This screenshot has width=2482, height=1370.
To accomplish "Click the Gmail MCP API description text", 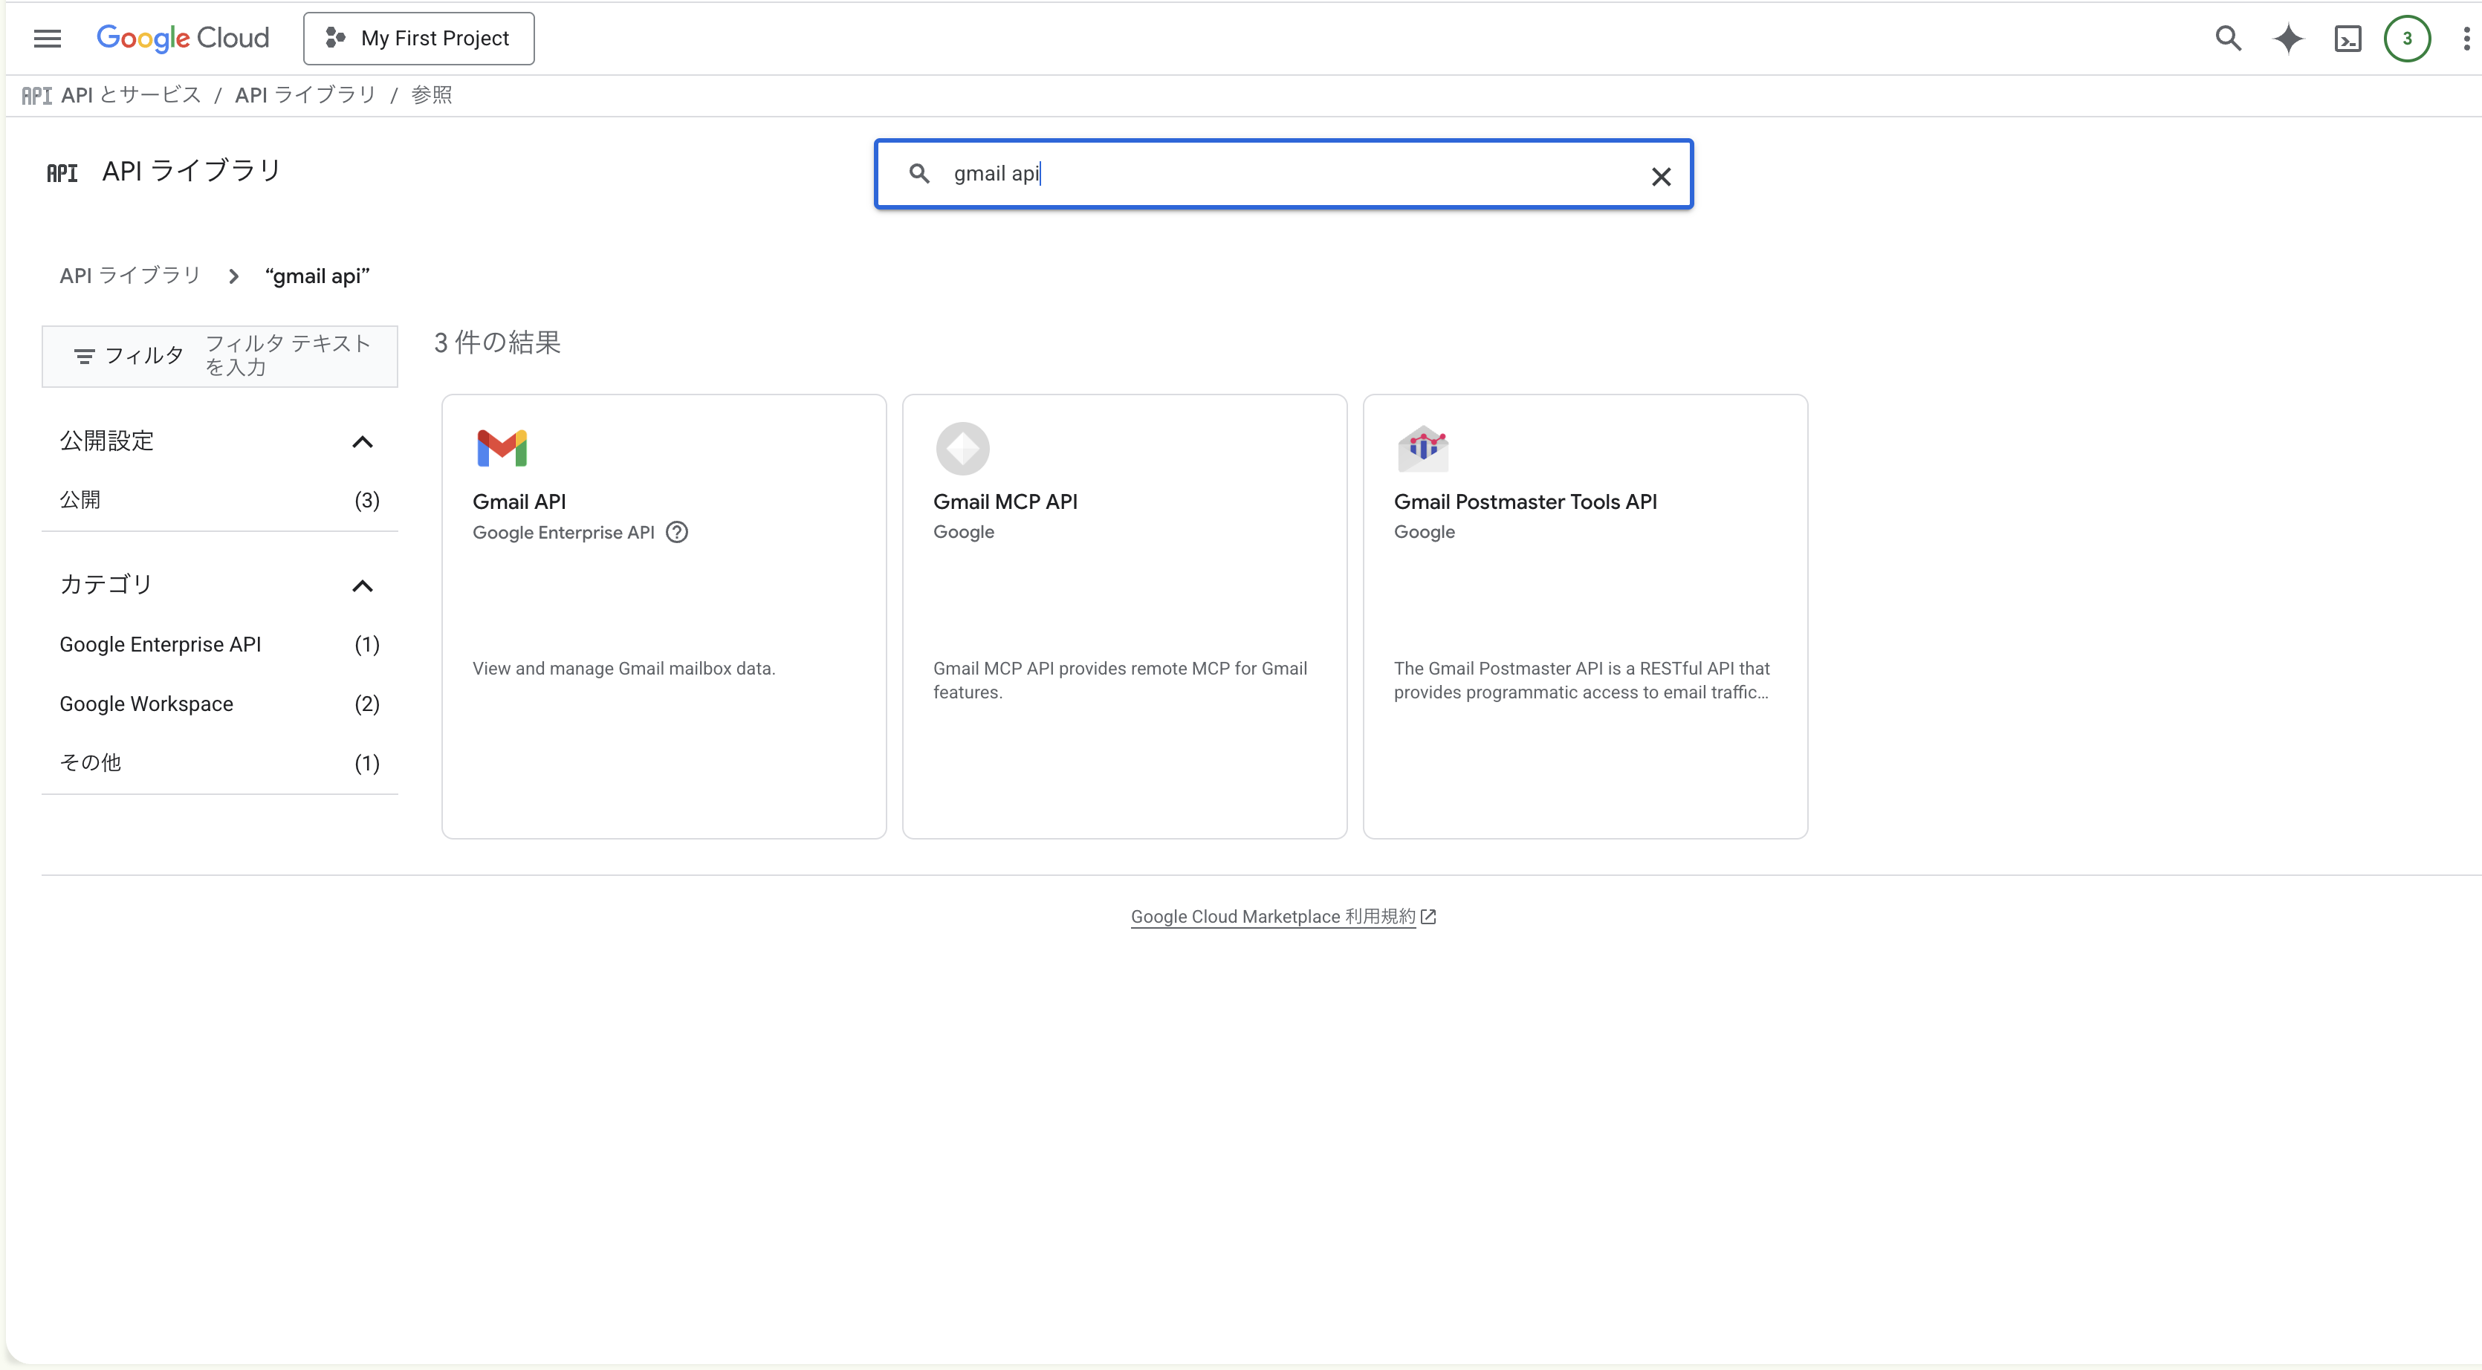I will pos(1120,681).
